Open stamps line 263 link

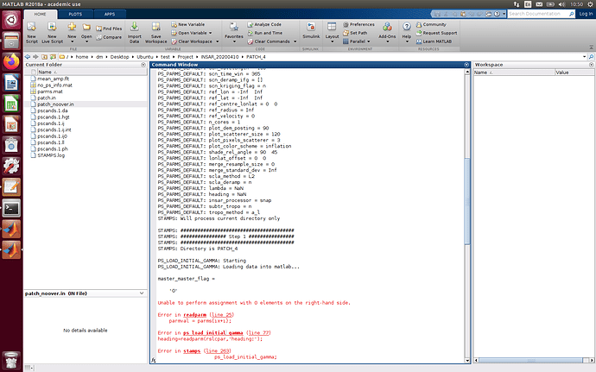pos(219,351)
